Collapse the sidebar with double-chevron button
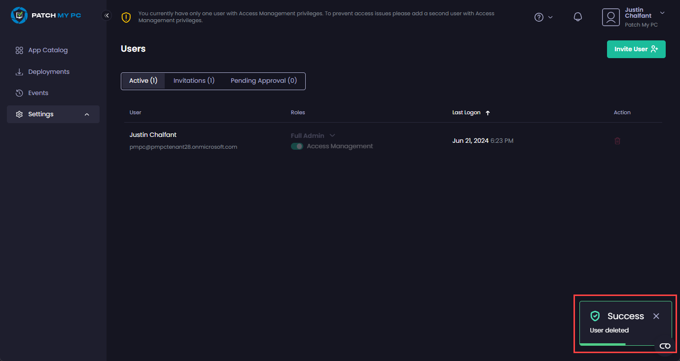Image resolution: width=680 pixels, height=361 pixels. pos(107,15)
